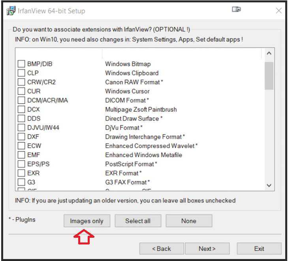Toggle the DCX Zsoft Paintbrush checkbox
Image resolution: width=288 pixels, height=261 pixels.
coord(21,109)
